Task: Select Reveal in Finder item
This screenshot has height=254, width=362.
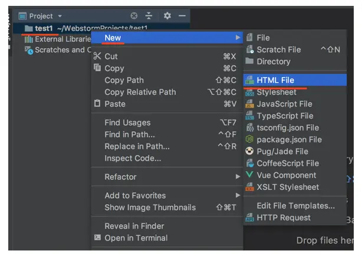Action: pyautogui.click(x=167, y=226)
